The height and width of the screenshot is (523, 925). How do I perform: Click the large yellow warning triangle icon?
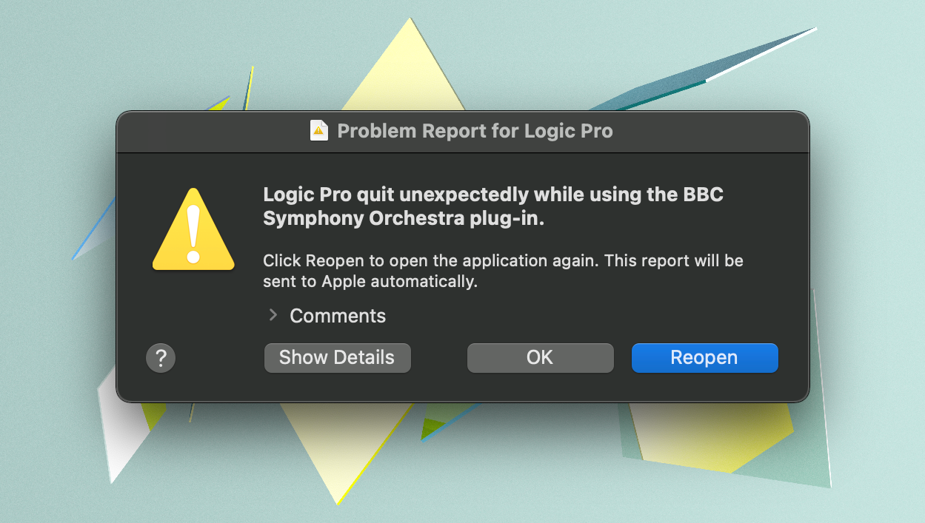point(193,227)
